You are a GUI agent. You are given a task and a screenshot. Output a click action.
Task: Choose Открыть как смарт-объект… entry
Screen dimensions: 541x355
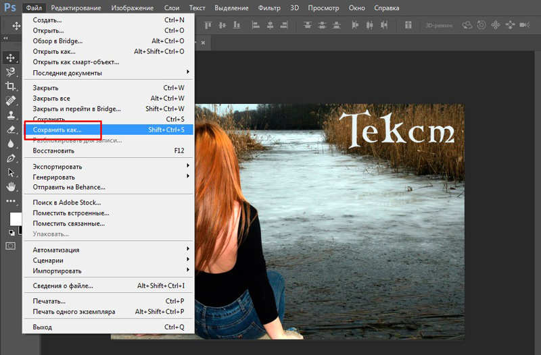[x=108, y=62]
